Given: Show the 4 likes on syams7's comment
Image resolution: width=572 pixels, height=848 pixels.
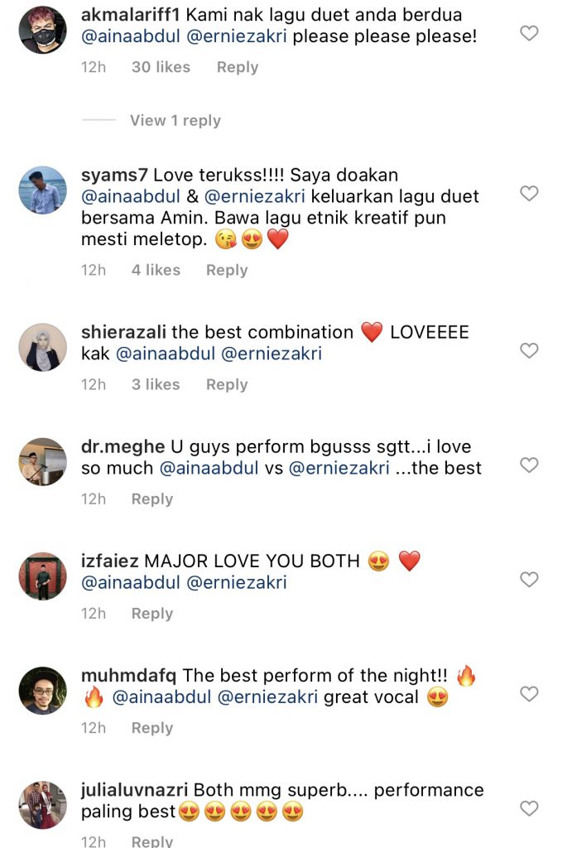Looking at the screenshot, I should [156, 270].
